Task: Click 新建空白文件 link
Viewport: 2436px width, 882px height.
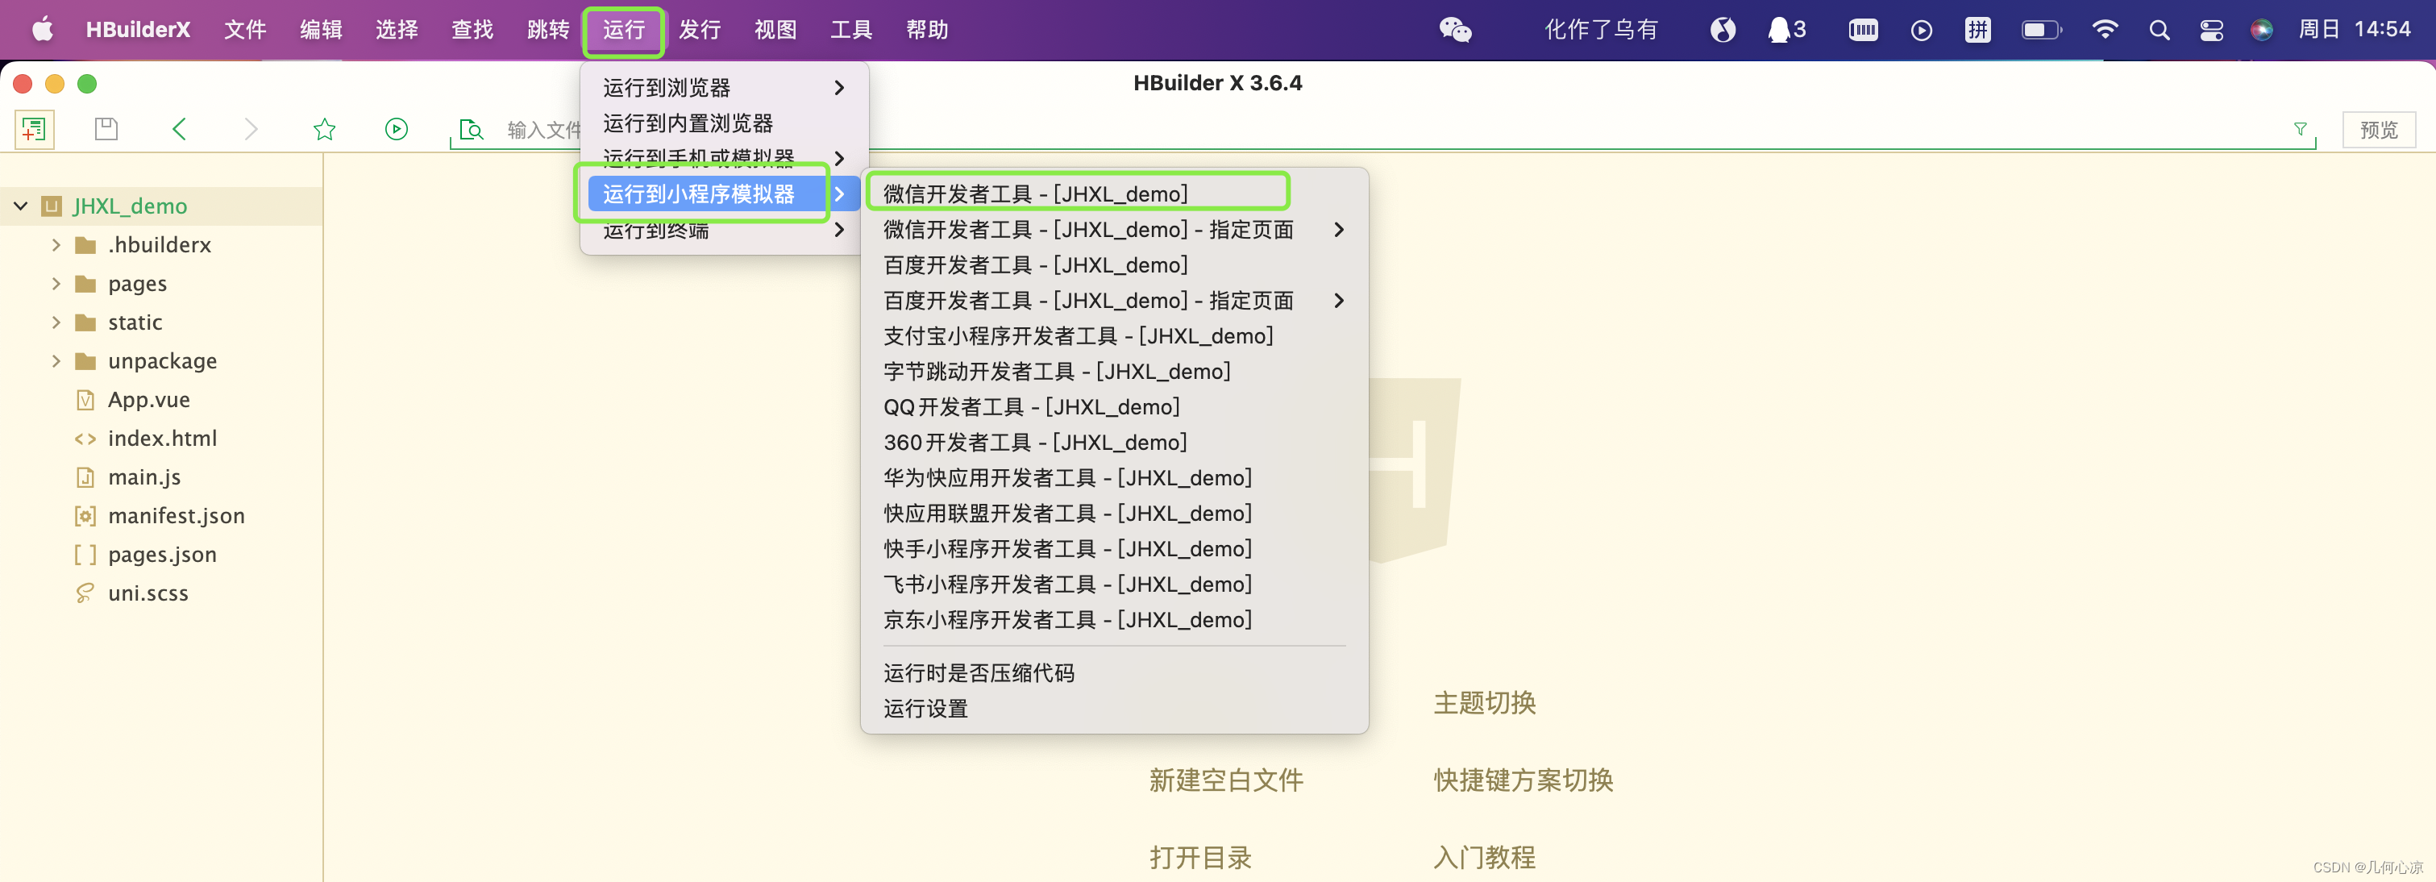Action: (x=1225, y=780)
